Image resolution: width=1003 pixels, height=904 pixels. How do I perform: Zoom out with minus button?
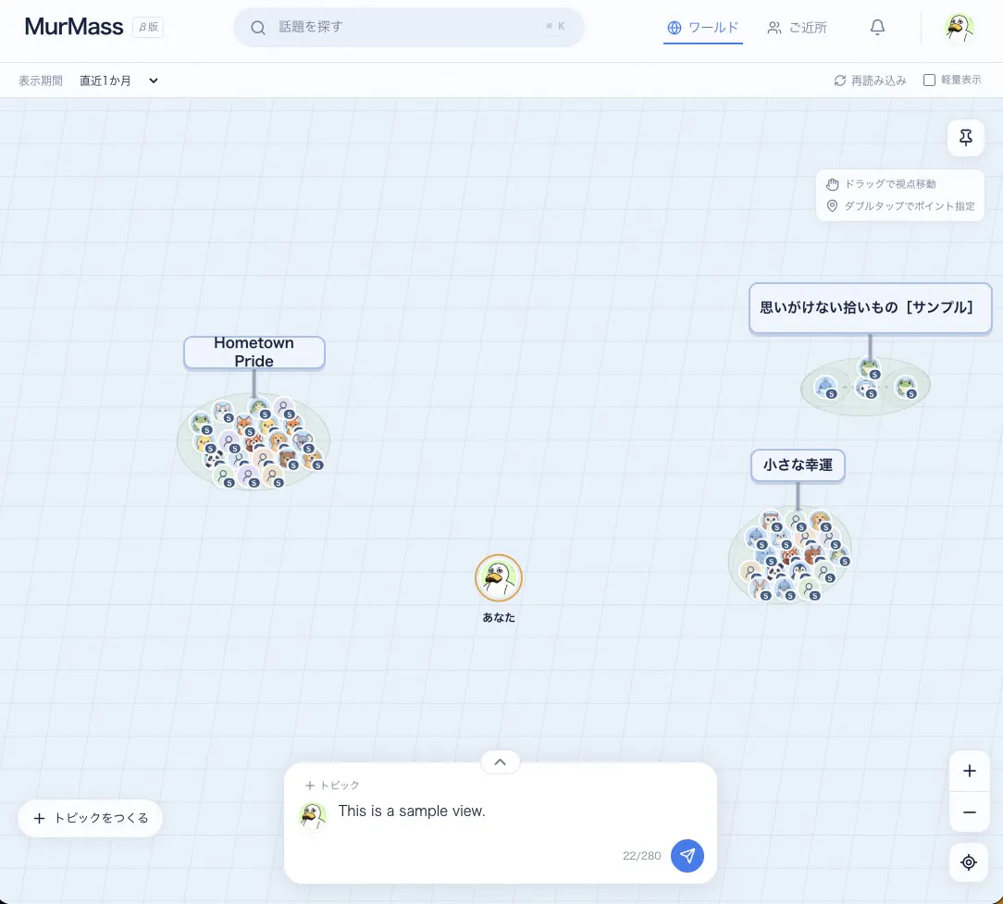970,812
